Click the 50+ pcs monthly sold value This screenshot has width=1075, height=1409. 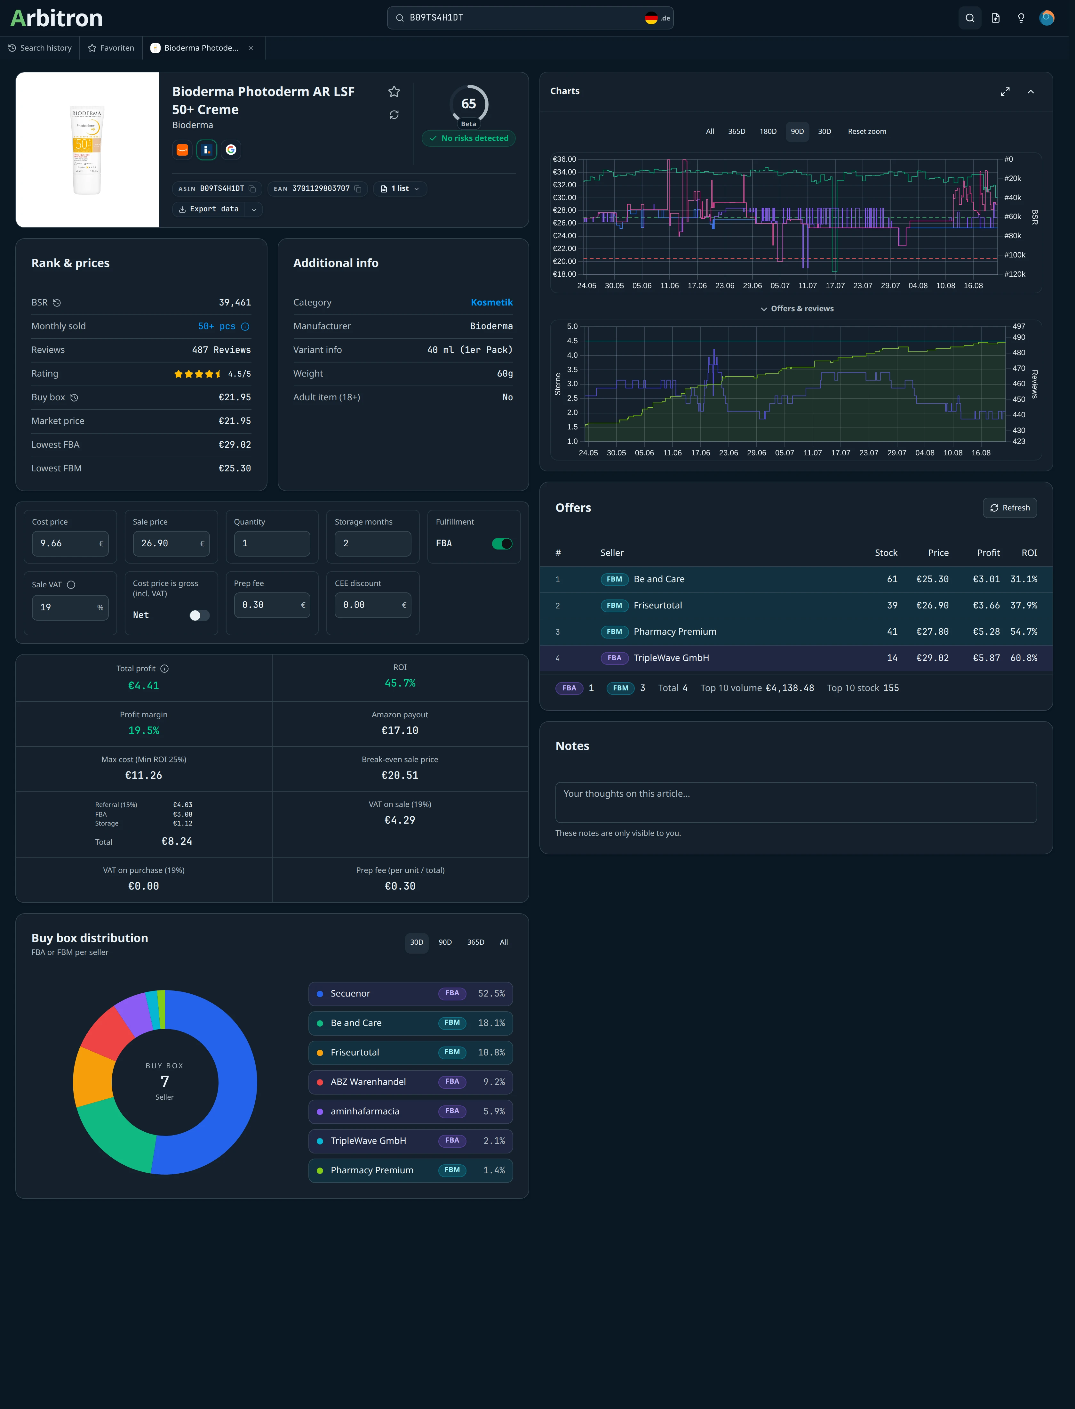[x=217, y=327]
